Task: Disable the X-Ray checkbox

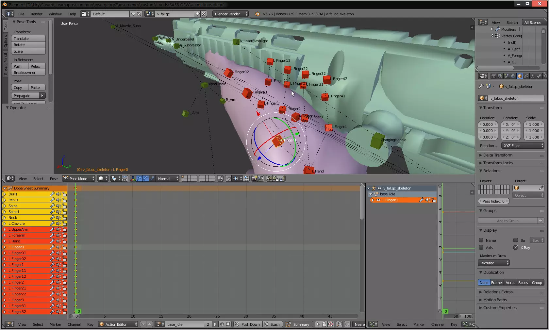Action: click(516, 247)
